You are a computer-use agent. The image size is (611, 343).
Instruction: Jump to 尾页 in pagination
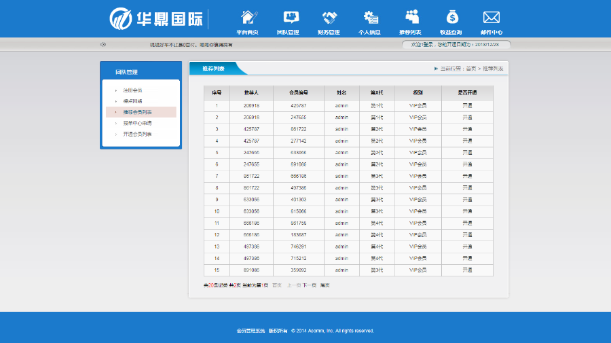point(325,285)
